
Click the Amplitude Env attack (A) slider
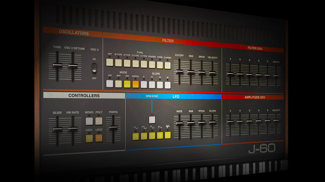click(230, 122)
